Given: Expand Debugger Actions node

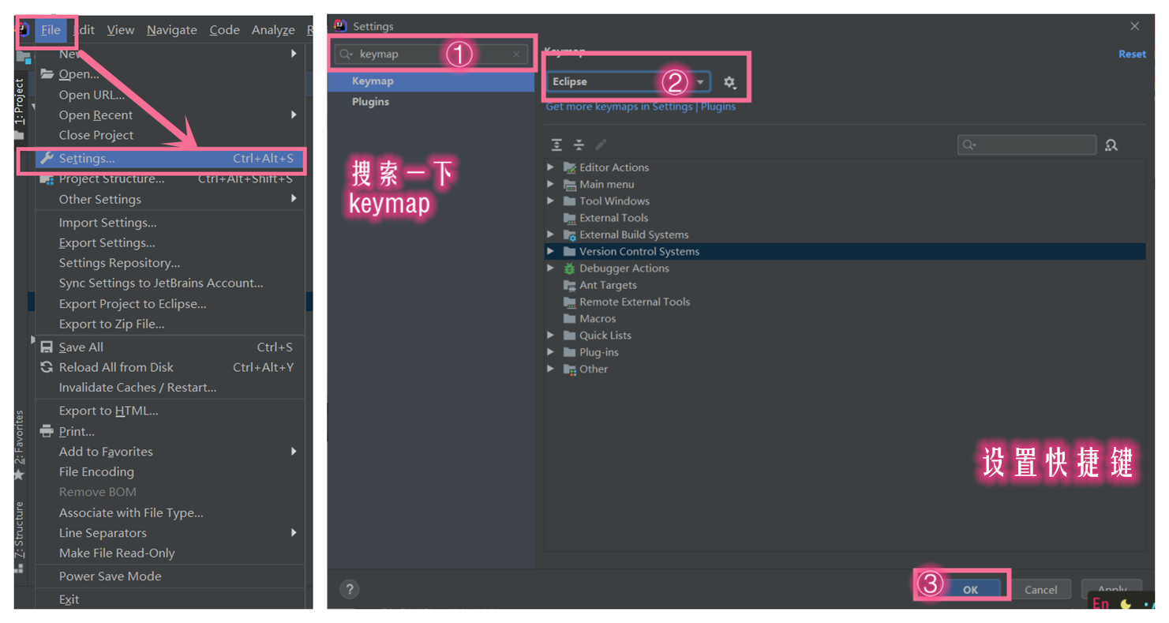Looking at the screenshot, I should coord(551,268).
